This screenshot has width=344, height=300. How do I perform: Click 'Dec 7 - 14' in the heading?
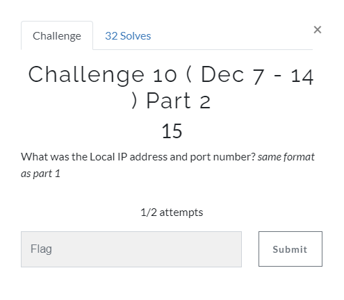pyautogui.click(x=257, y=75)
